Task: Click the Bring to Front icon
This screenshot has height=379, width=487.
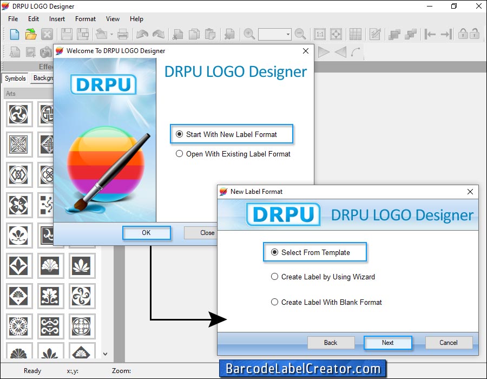Action: (394, 34)
